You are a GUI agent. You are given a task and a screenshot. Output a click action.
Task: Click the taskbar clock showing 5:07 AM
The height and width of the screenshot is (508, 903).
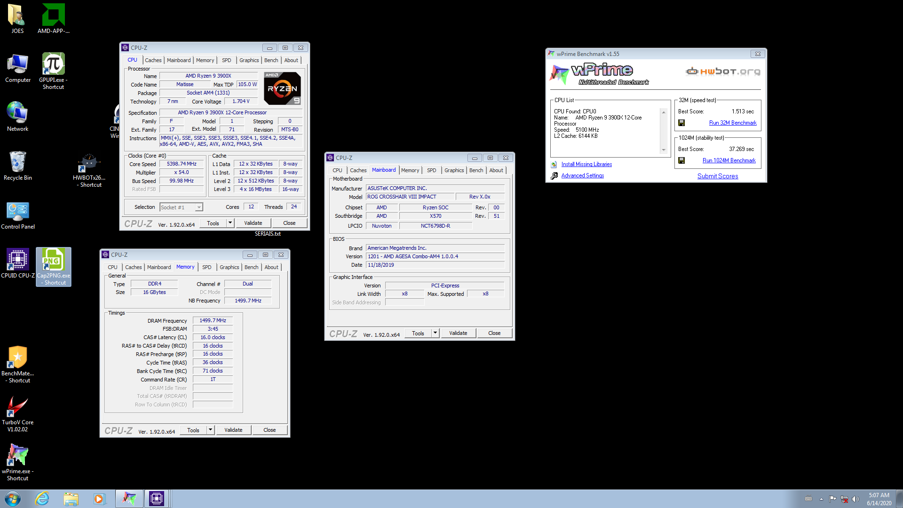point(879,499)
